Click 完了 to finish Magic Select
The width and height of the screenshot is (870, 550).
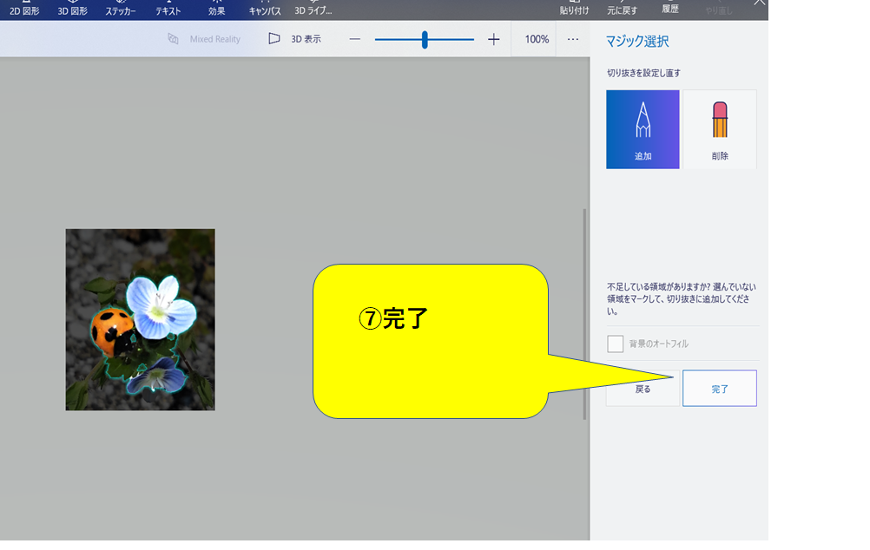(719, 388)
